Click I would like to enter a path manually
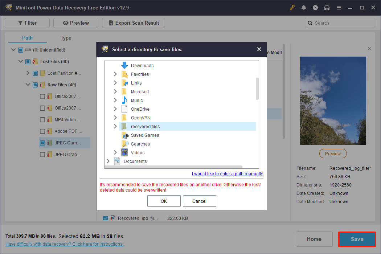The height and width of the screenshot is (254, 381). [228, 173]
